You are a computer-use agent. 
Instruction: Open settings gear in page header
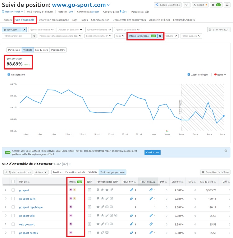click(x=227, y=5)
